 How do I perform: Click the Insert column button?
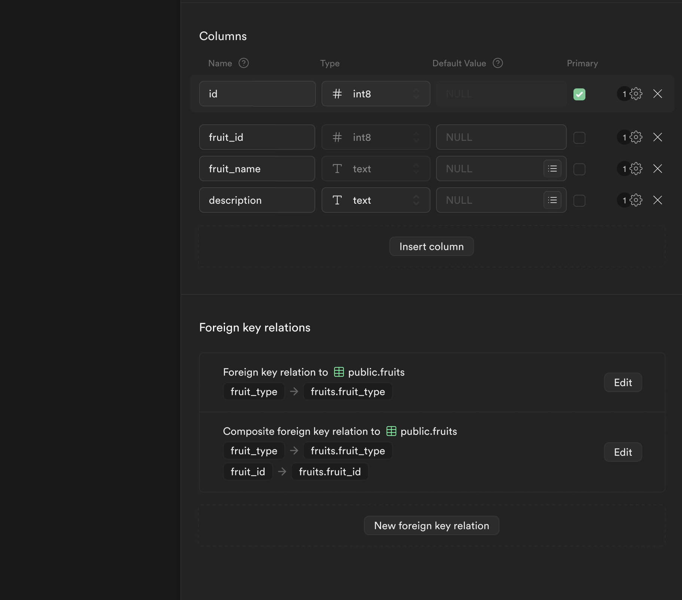(431, 246)
